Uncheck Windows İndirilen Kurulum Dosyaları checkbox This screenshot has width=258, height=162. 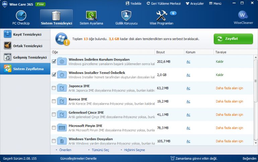point(54,62)
